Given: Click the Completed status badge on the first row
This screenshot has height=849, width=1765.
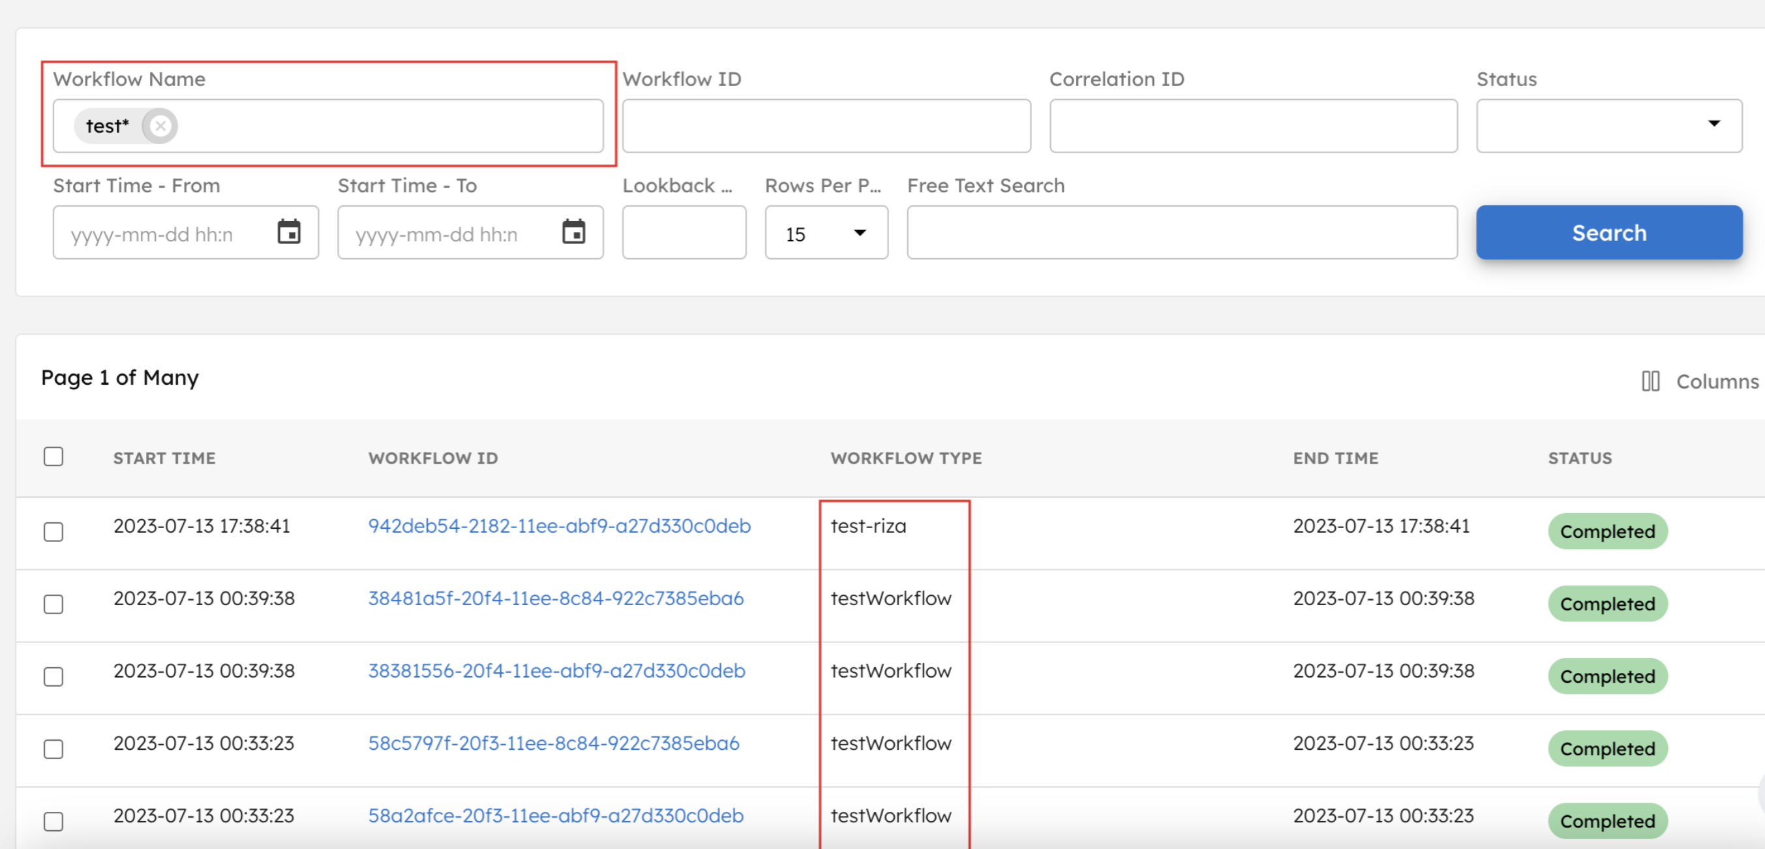Looking at the screenshot, I should click(1607, 531).
